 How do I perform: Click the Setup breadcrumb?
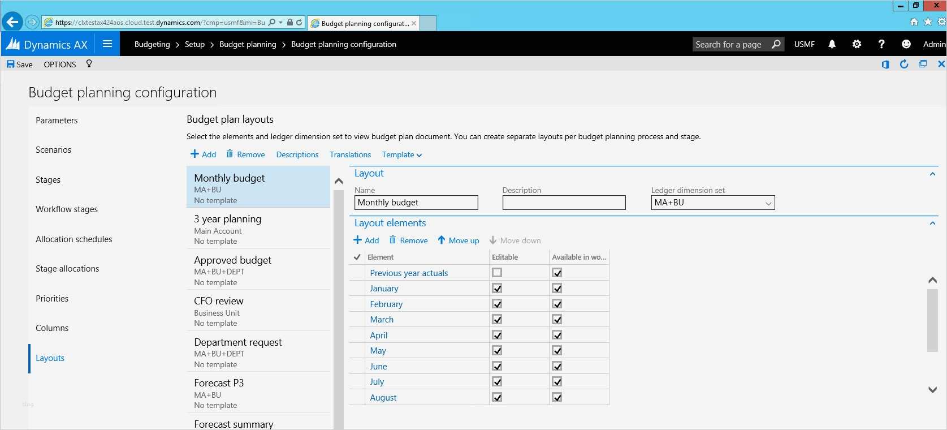[194, 44]
